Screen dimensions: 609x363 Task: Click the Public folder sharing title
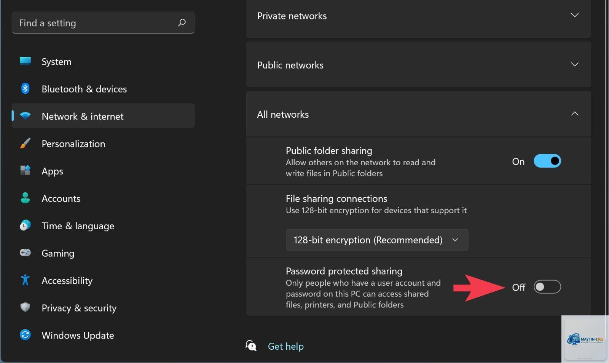coord(329,150)
